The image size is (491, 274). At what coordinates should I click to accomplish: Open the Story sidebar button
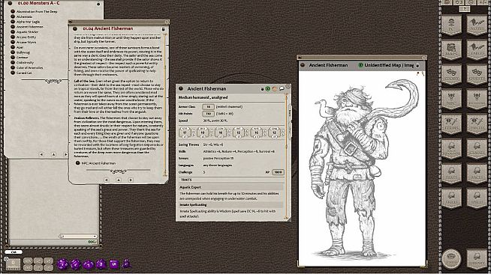tap(451, 75)
